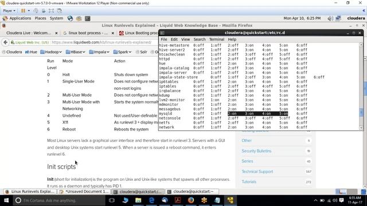
Task: Launch the web browser globe icon
Action: pos(70,18)
